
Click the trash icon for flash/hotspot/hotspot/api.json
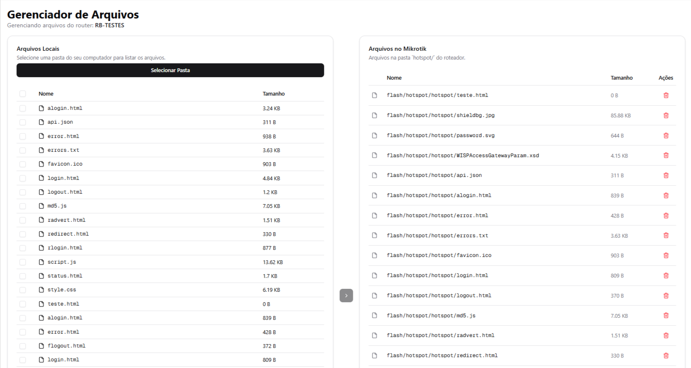click(665, 175)
